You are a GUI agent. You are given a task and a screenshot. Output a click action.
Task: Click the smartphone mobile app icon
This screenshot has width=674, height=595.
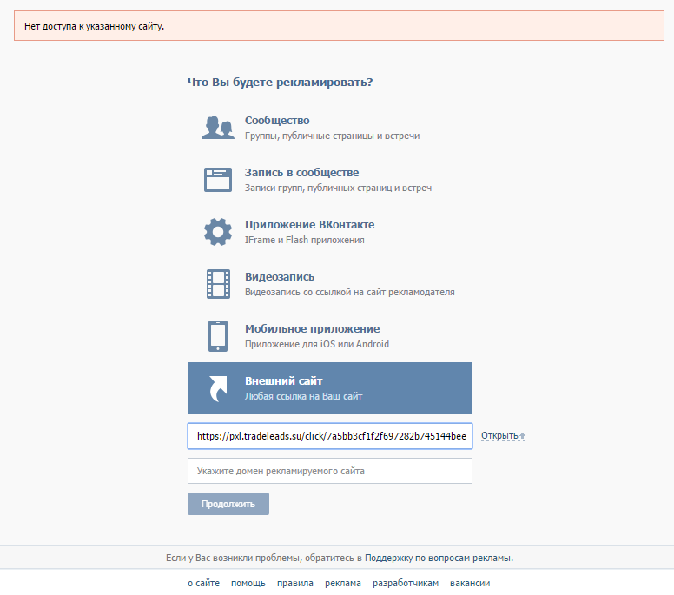click(x=218, y=336)
